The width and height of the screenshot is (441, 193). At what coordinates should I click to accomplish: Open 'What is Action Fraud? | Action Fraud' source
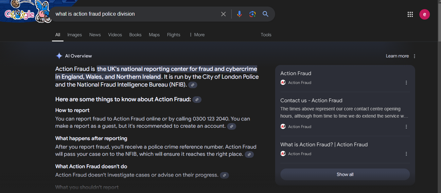coord(324,145)
